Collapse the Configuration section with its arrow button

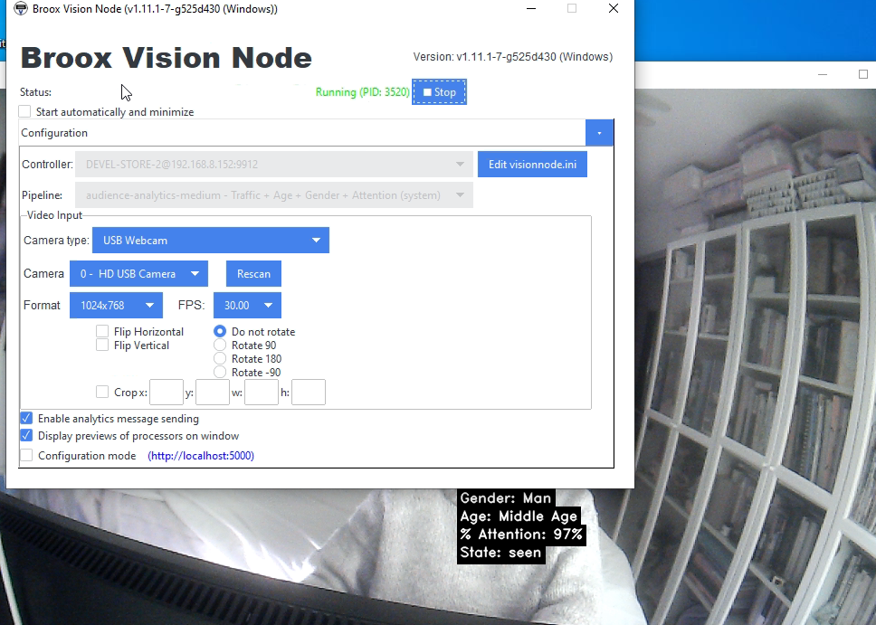599,133
